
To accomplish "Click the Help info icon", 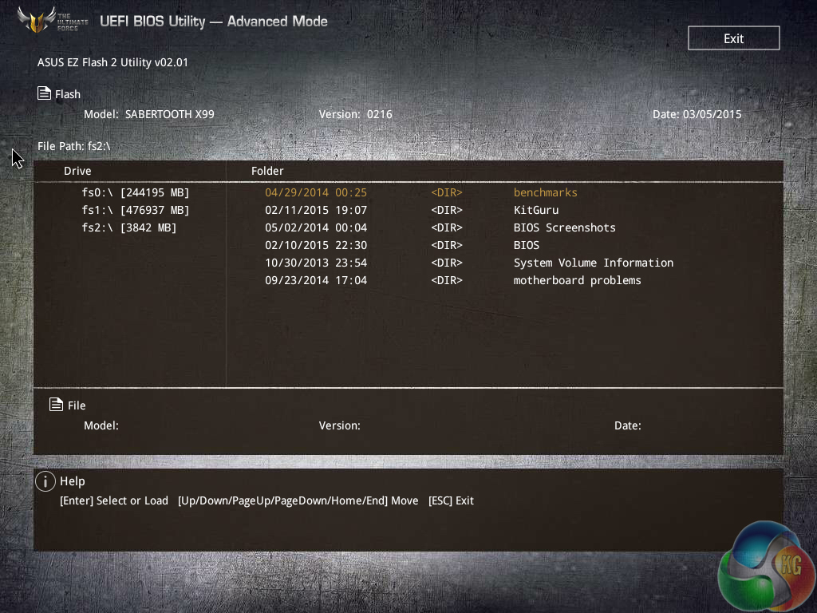I will [x=45, y=481].
